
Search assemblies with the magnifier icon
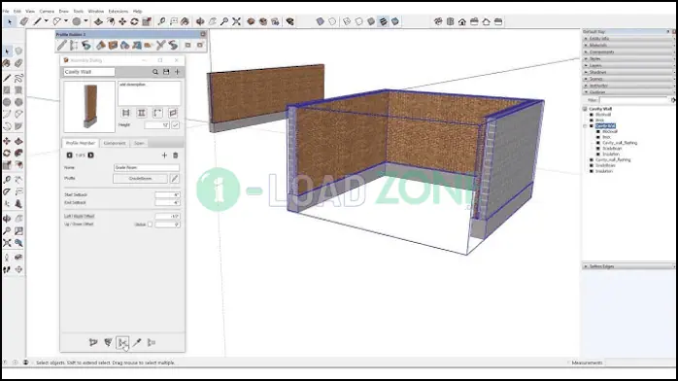tap(155, 72)
